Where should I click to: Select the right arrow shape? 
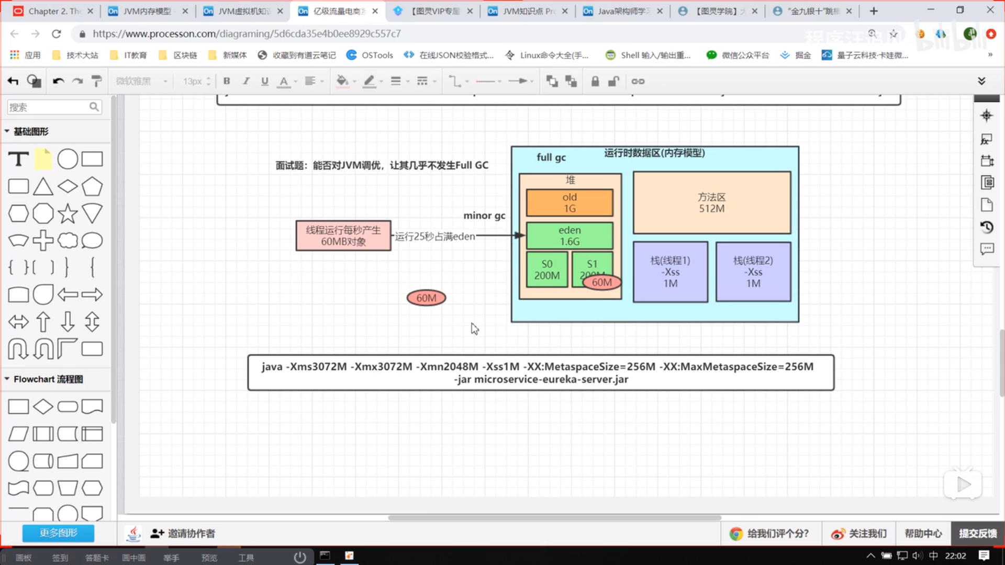point(92,295)
